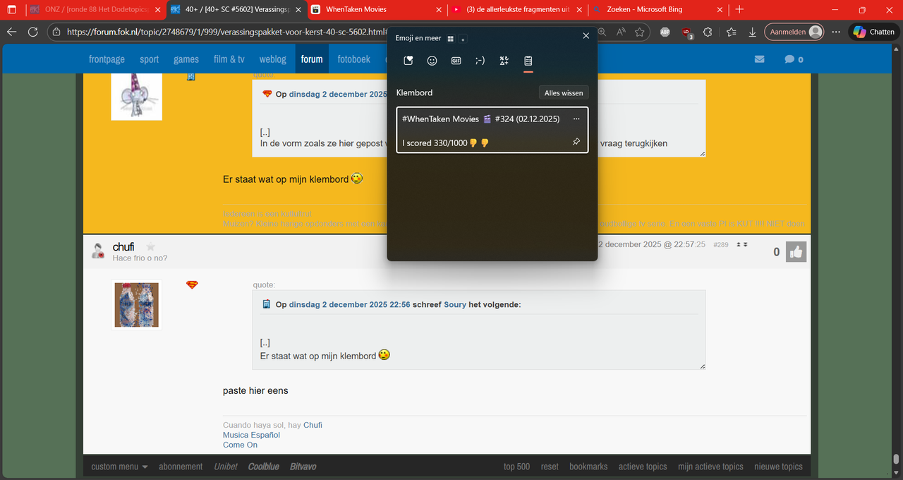Open the frontpage menu item
The height and width of the screenshot is (480, 903).
[x=107, y=59]
